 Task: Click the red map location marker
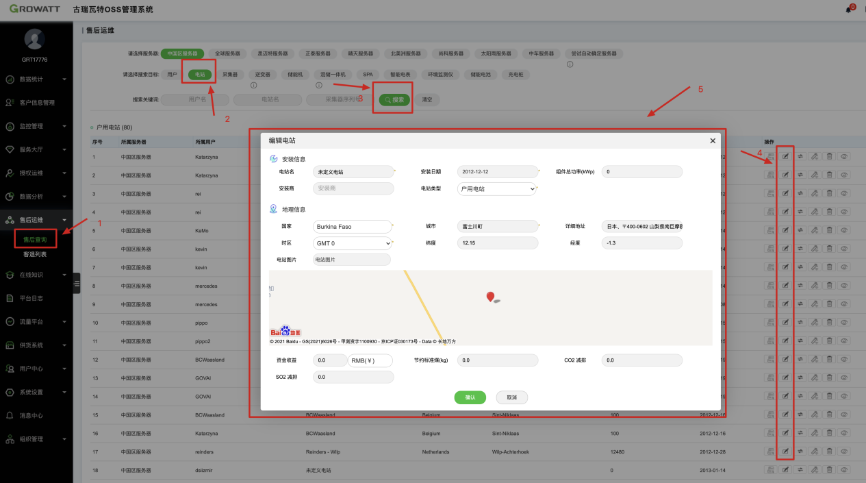(x=490, y=297)
